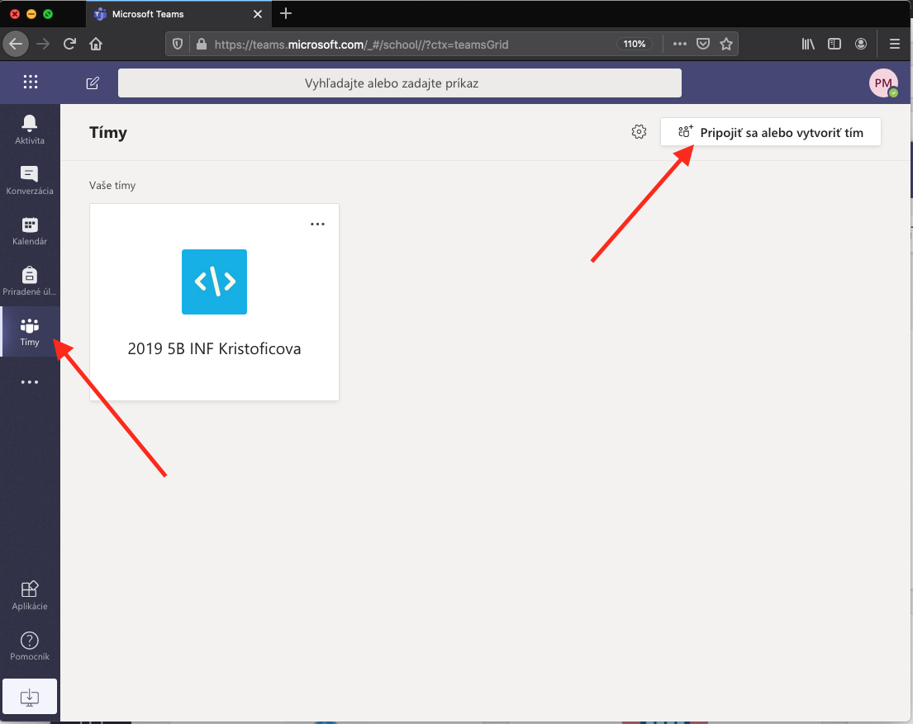Expand more apps ellipsis in sidebar
Viewport: 913px width, 724px height.
pos(30,382)
